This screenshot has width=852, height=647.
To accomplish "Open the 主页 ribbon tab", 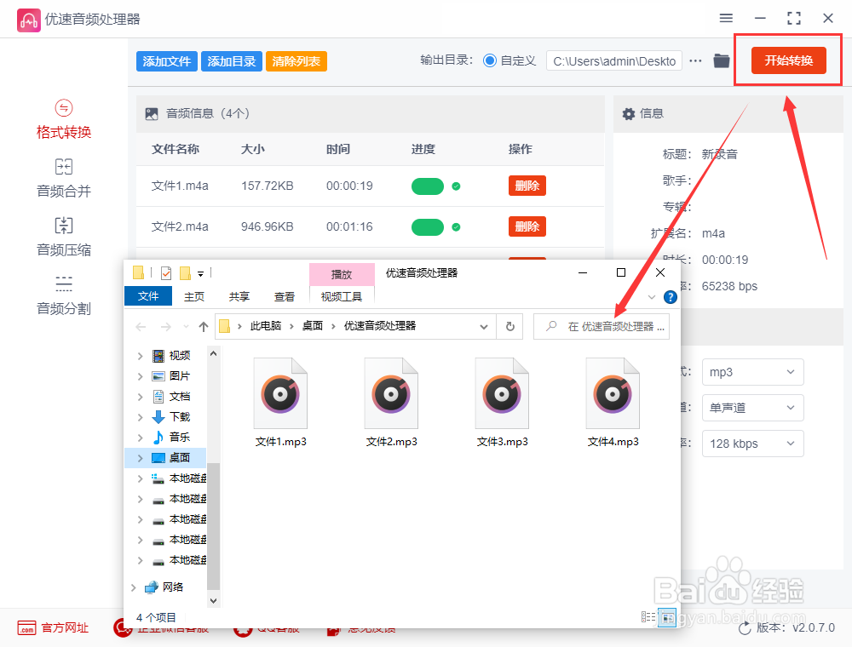I will (194, 296).
